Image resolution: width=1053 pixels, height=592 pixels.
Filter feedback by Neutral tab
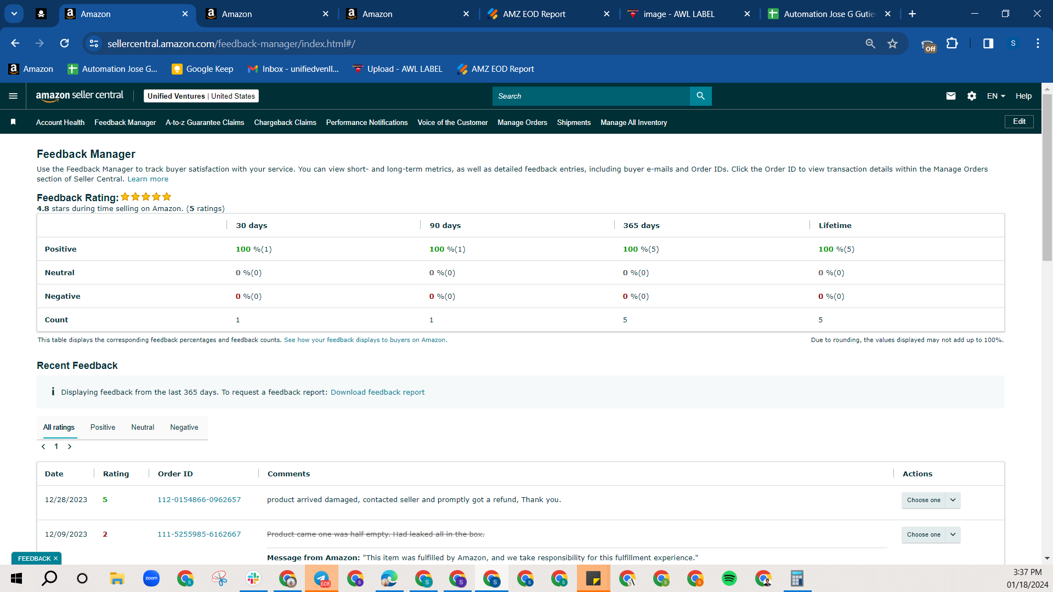click(143, 428)
